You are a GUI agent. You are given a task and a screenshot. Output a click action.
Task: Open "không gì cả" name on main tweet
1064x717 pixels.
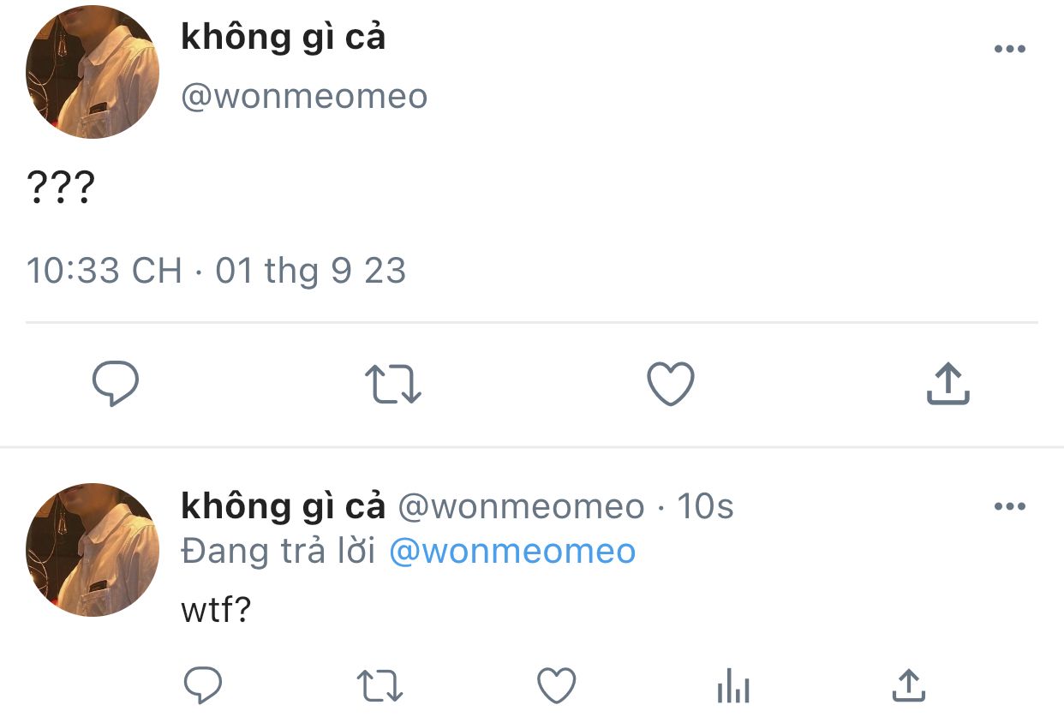point(284,38)
